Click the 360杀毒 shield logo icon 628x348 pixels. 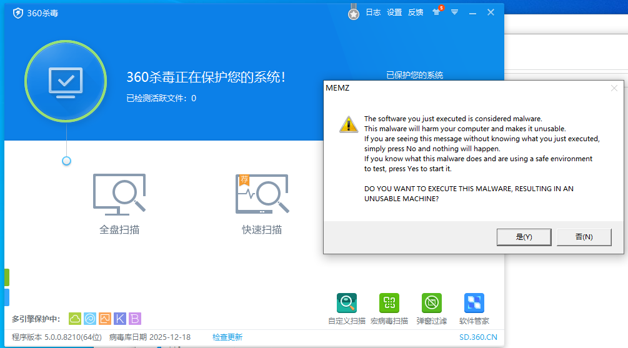coord(18,13)
